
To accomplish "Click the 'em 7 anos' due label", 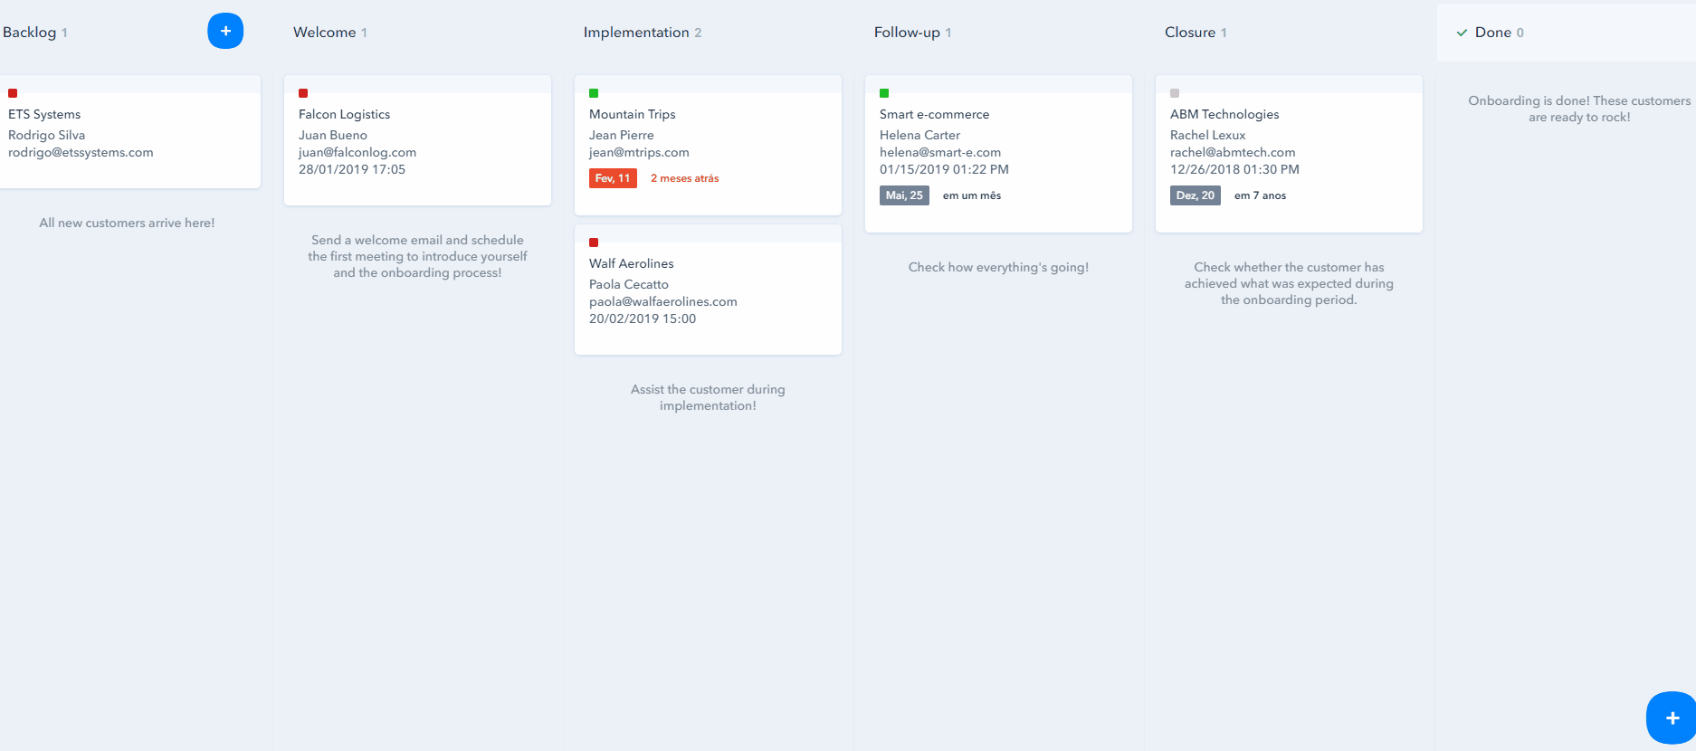I will pyautogui.click(x=1260, y=195).
